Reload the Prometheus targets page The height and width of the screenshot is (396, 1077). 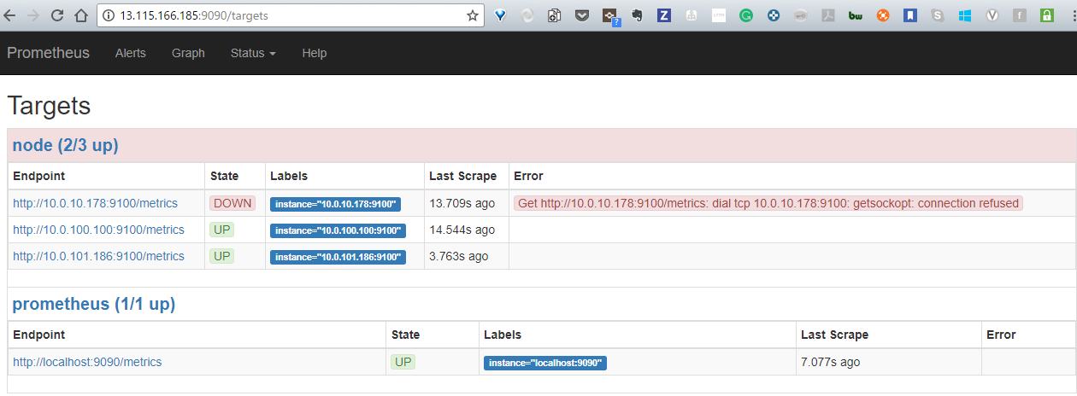tap(57, 15)
